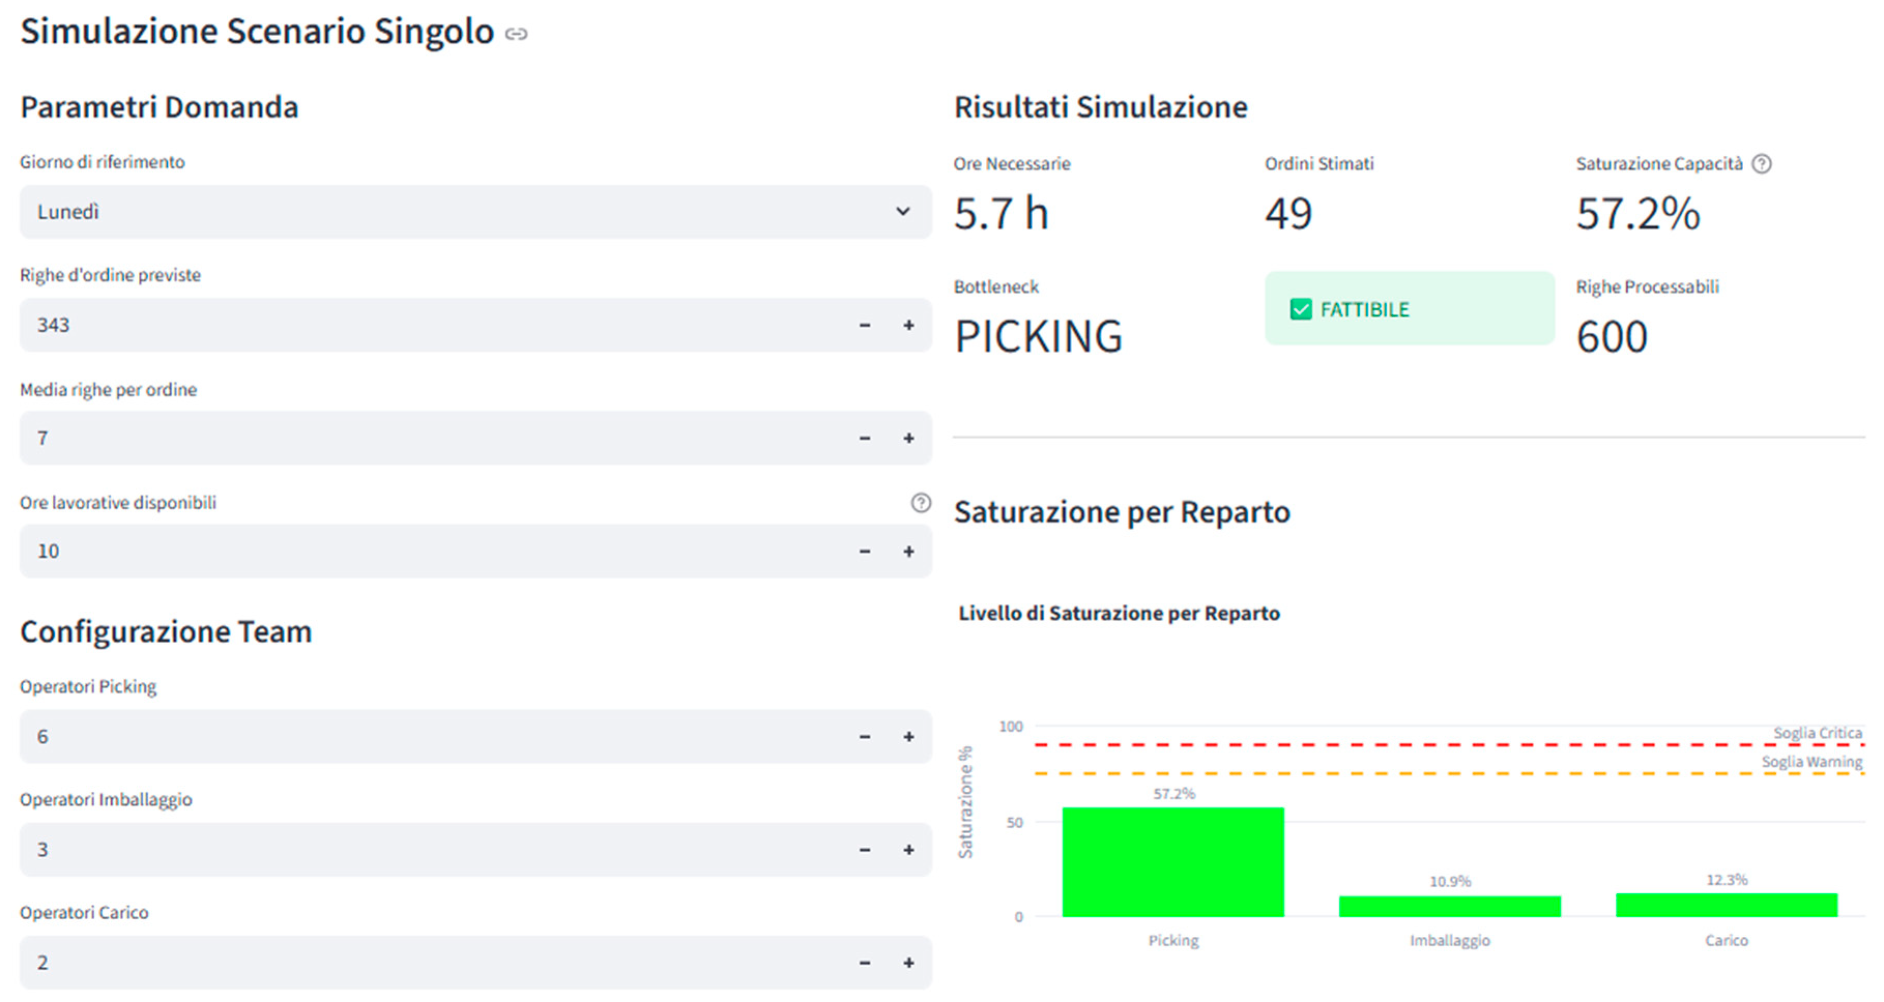Decrease Righe d'ordine previste value
The height and width of the screenshot is (1002, 1884).
(x=865, y=326)
